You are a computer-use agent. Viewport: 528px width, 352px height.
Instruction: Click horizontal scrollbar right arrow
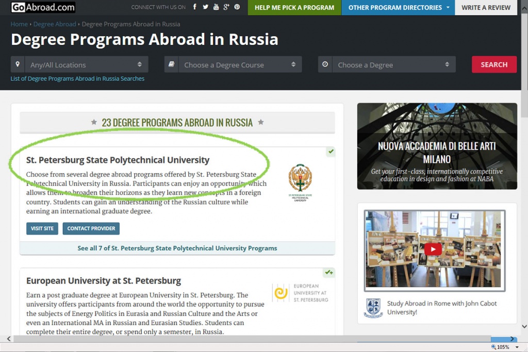[x=512, y=339]
